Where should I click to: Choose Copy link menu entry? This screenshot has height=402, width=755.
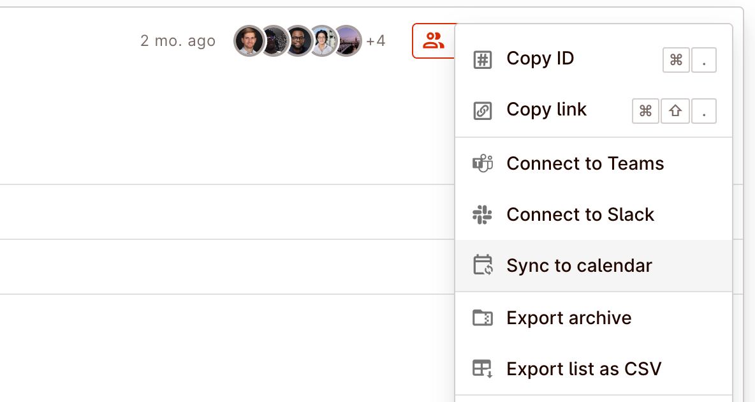tap(546, 110)
